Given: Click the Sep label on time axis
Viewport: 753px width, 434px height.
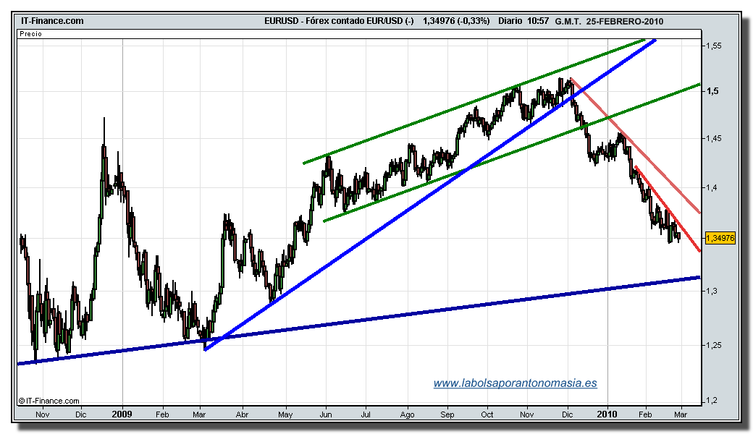Looking at the screenshot, I should (447, 414).
